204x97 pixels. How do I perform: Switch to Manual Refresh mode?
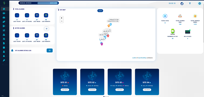[x=26, y=3]
